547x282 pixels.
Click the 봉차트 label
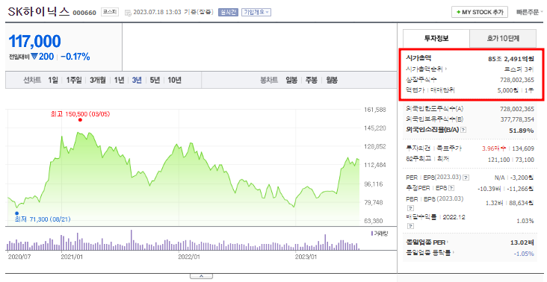pos(269,80)
